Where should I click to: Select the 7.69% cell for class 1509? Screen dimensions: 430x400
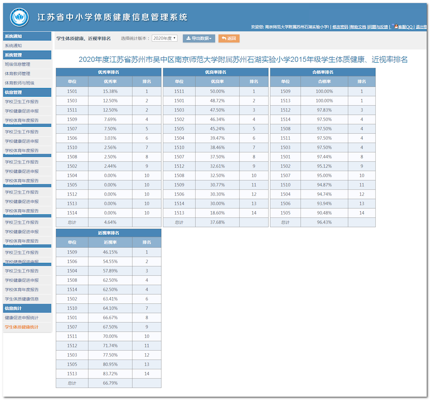[x=110, y=119]
